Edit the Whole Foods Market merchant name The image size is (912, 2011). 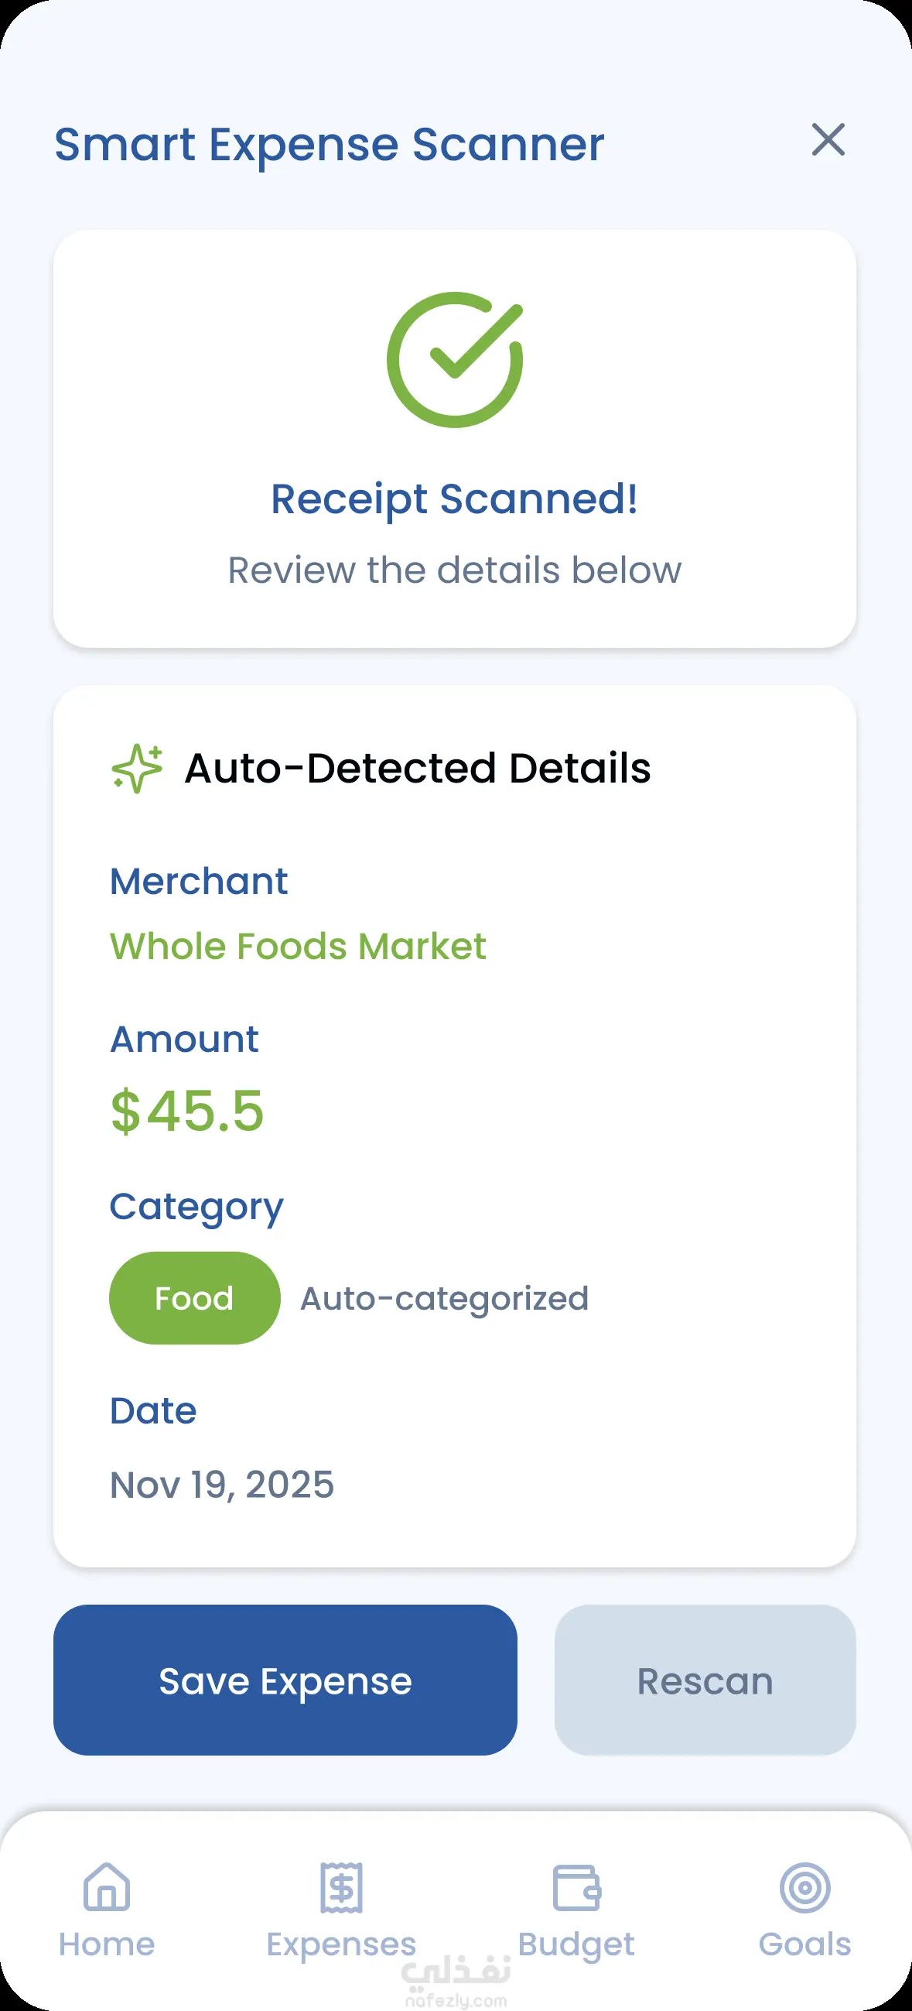[x=298, y=946]
